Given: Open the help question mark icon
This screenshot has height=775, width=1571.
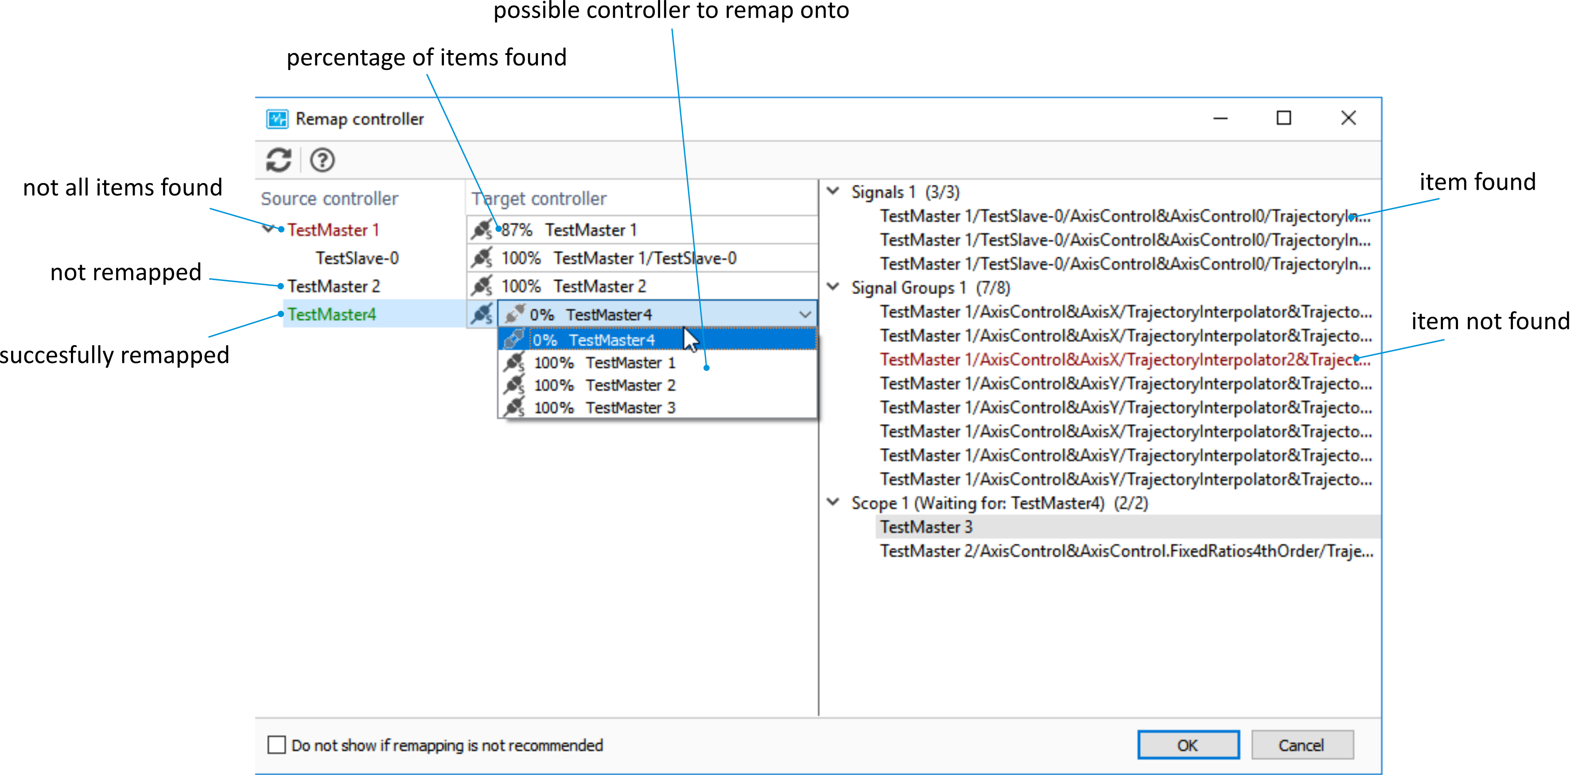Looking at the screenshot, I should coord(322,160).
